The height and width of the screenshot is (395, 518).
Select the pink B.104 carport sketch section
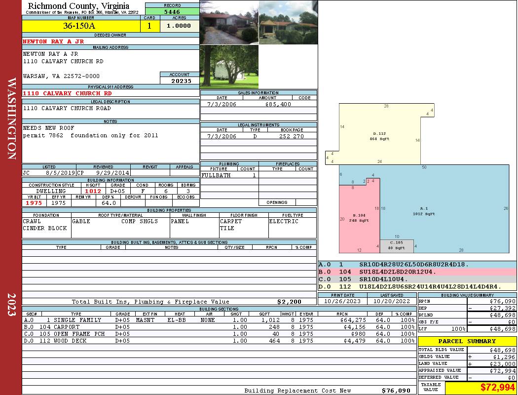tap(359, 218)
